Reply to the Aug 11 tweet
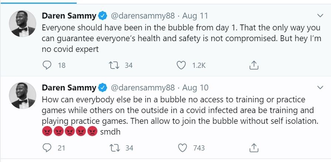Viewport: 331px width, 162px height. tap(47, 65)
